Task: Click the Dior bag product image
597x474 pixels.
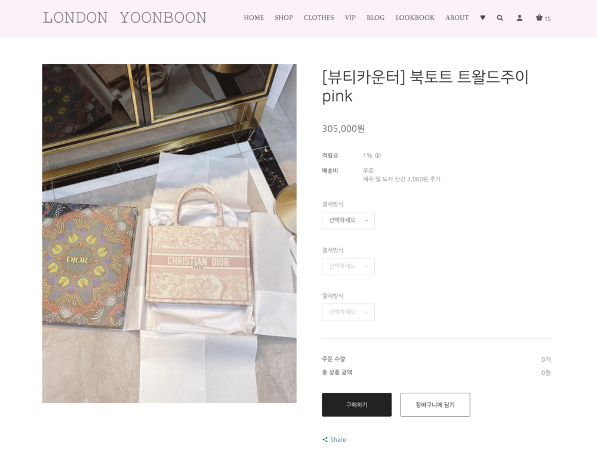Action: pyautogui.click(x=169, y=233)
